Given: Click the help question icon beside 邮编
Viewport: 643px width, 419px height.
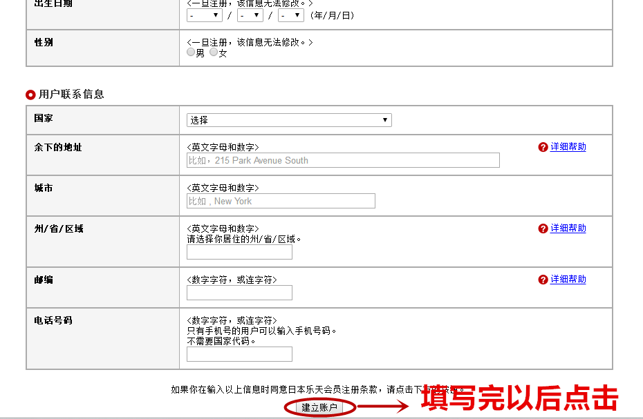Looking at the screenshot, I should tap(543, 280).
